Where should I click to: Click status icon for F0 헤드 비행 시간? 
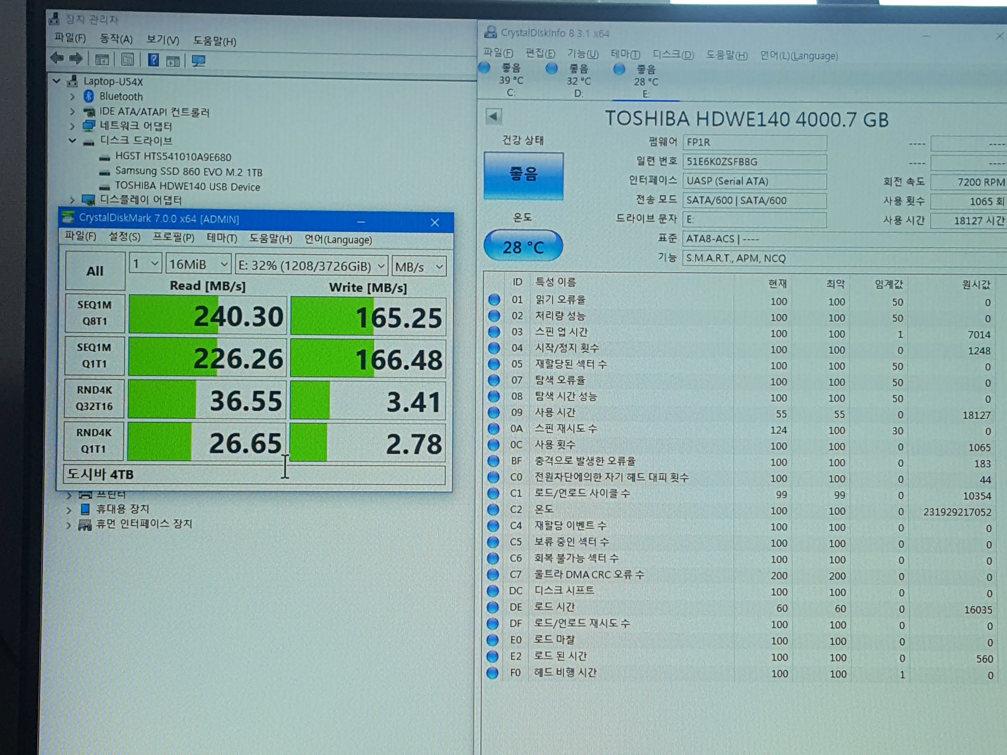492,673
